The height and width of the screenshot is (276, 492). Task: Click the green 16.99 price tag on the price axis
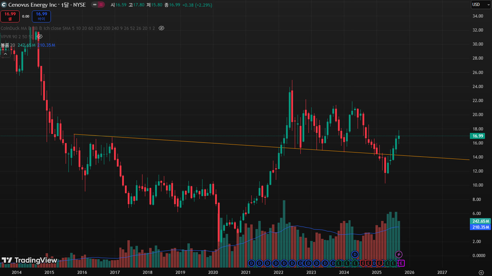478,136
